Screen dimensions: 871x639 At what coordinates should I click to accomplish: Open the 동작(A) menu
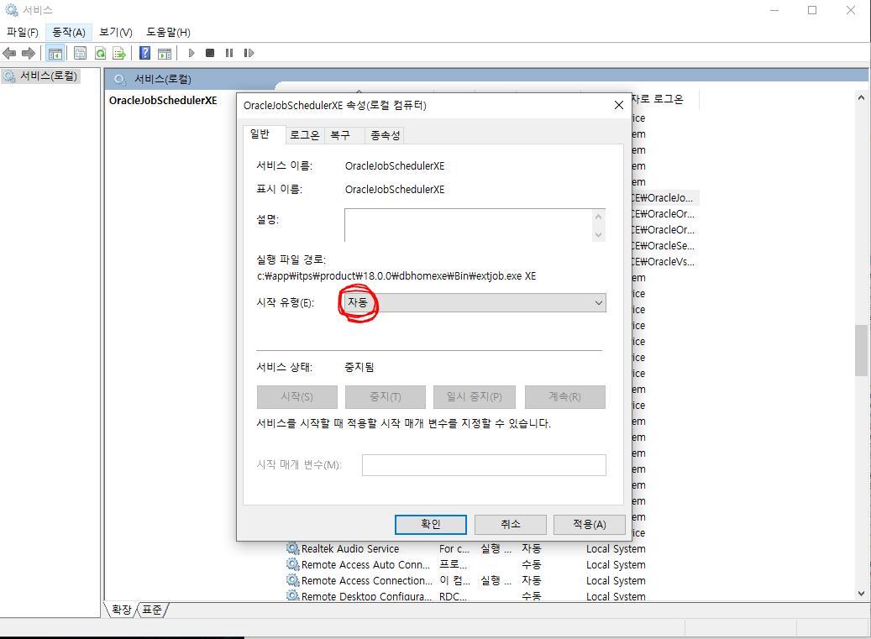point(69,32)
